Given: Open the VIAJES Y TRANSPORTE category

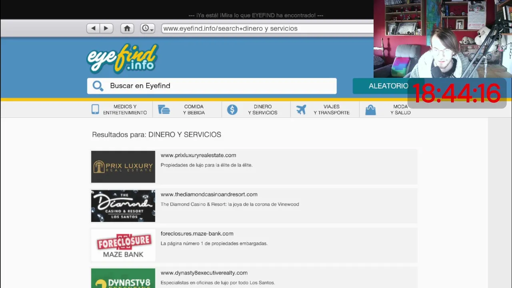Looking at the screenshot, I should tap(332, 110).
